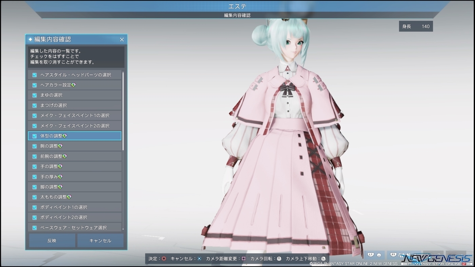The image size is (475, 267).
Task: Toggle the 前腕の調整 checkbox
Action: click(34, 156)
